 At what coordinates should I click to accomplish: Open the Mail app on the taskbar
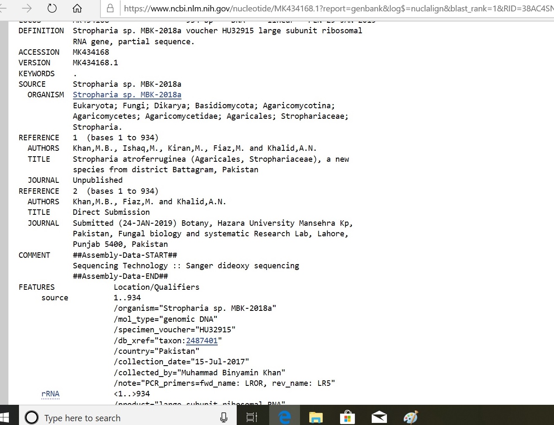379,417
